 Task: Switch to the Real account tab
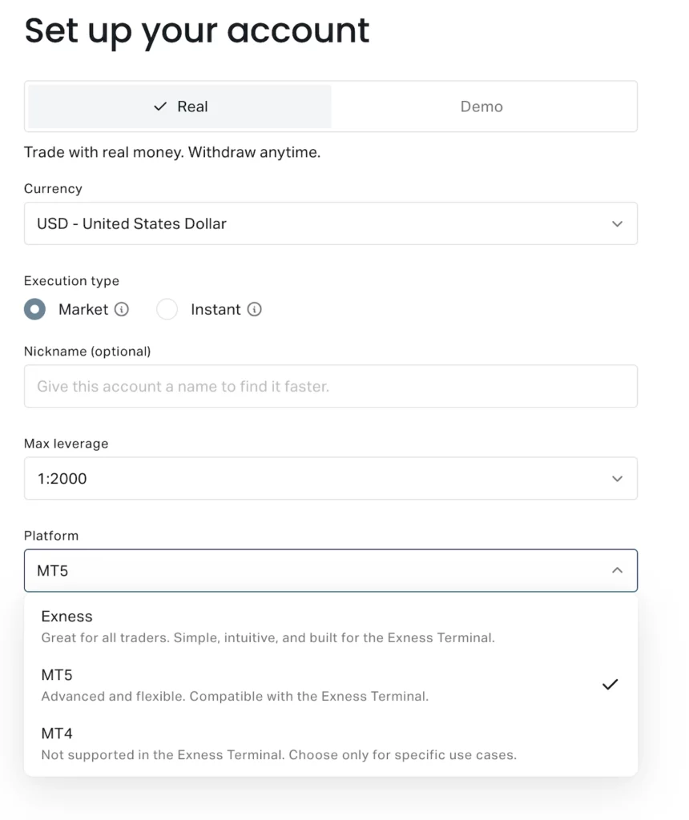pos(179,107)
